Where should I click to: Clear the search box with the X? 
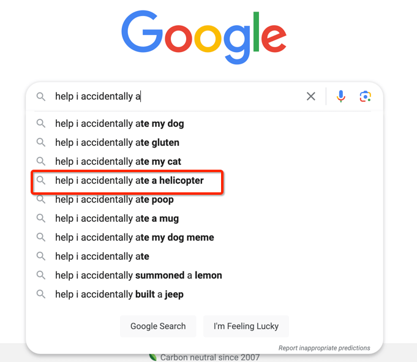310,96
